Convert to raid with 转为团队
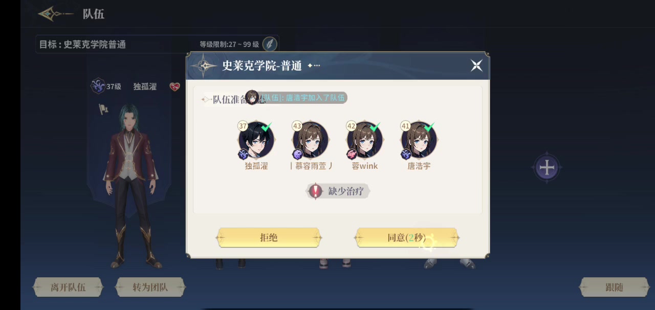The width and height of the screenshot is (655, 310). [x=150, y=287]
